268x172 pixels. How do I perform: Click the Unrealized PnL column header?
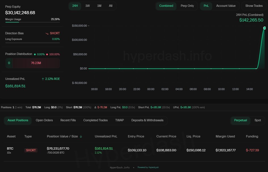point(106,136)
